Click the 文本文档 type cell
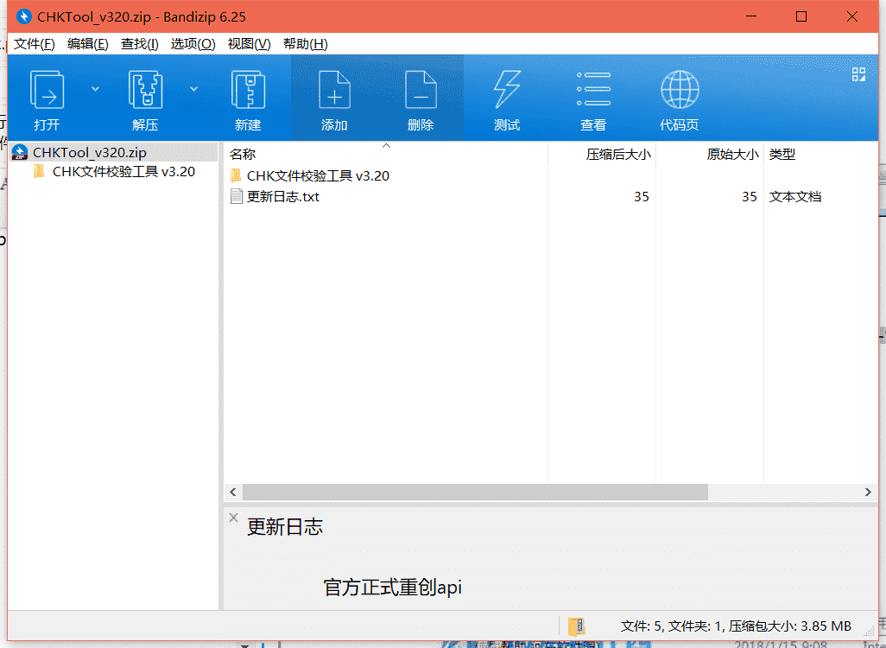This screenshot has width=886, height=648. [x=795, y=197]
